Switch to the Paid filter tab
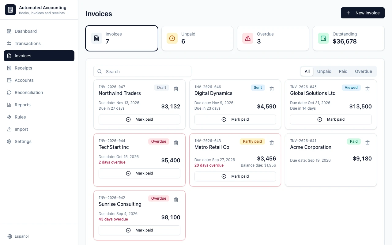392x245 pixels. (343, 71)
